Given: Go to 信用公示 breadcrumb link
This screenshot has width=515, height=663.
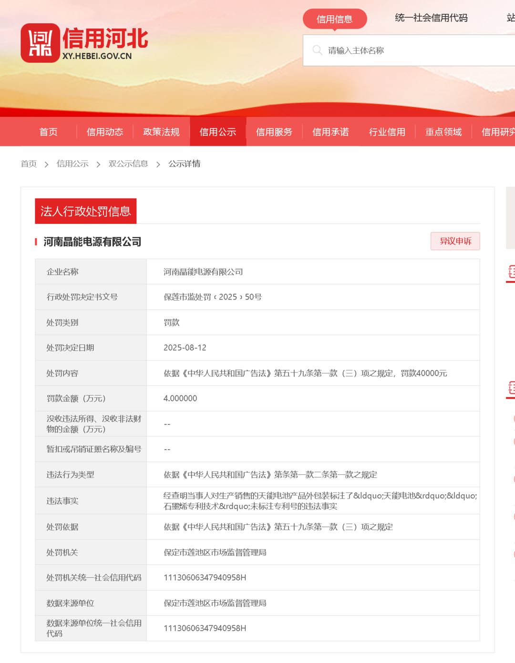Looking at the screenshot, I should pos(72,164).
